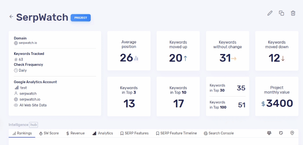
Task: Click the down arrow next to 12
Action: [x=283, y=58]
